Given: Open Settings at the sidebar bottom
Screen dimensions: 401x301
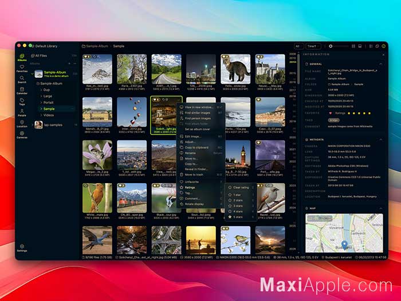Looking at the screenshot, I should [x=22, y=248].
